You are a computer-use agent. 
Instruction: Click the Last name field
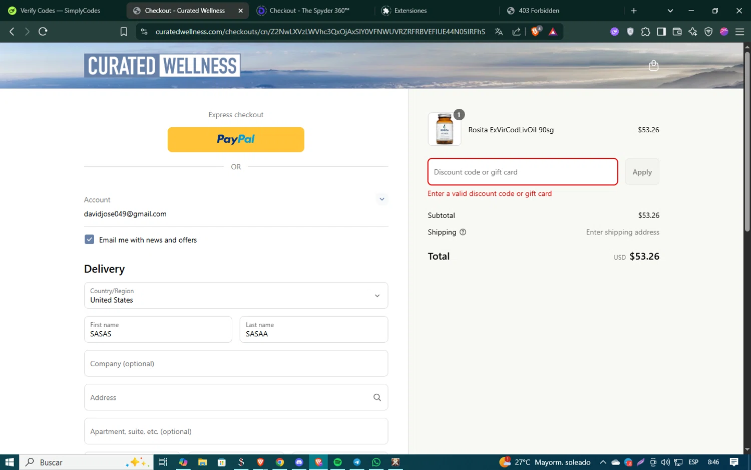click(314, 329)
